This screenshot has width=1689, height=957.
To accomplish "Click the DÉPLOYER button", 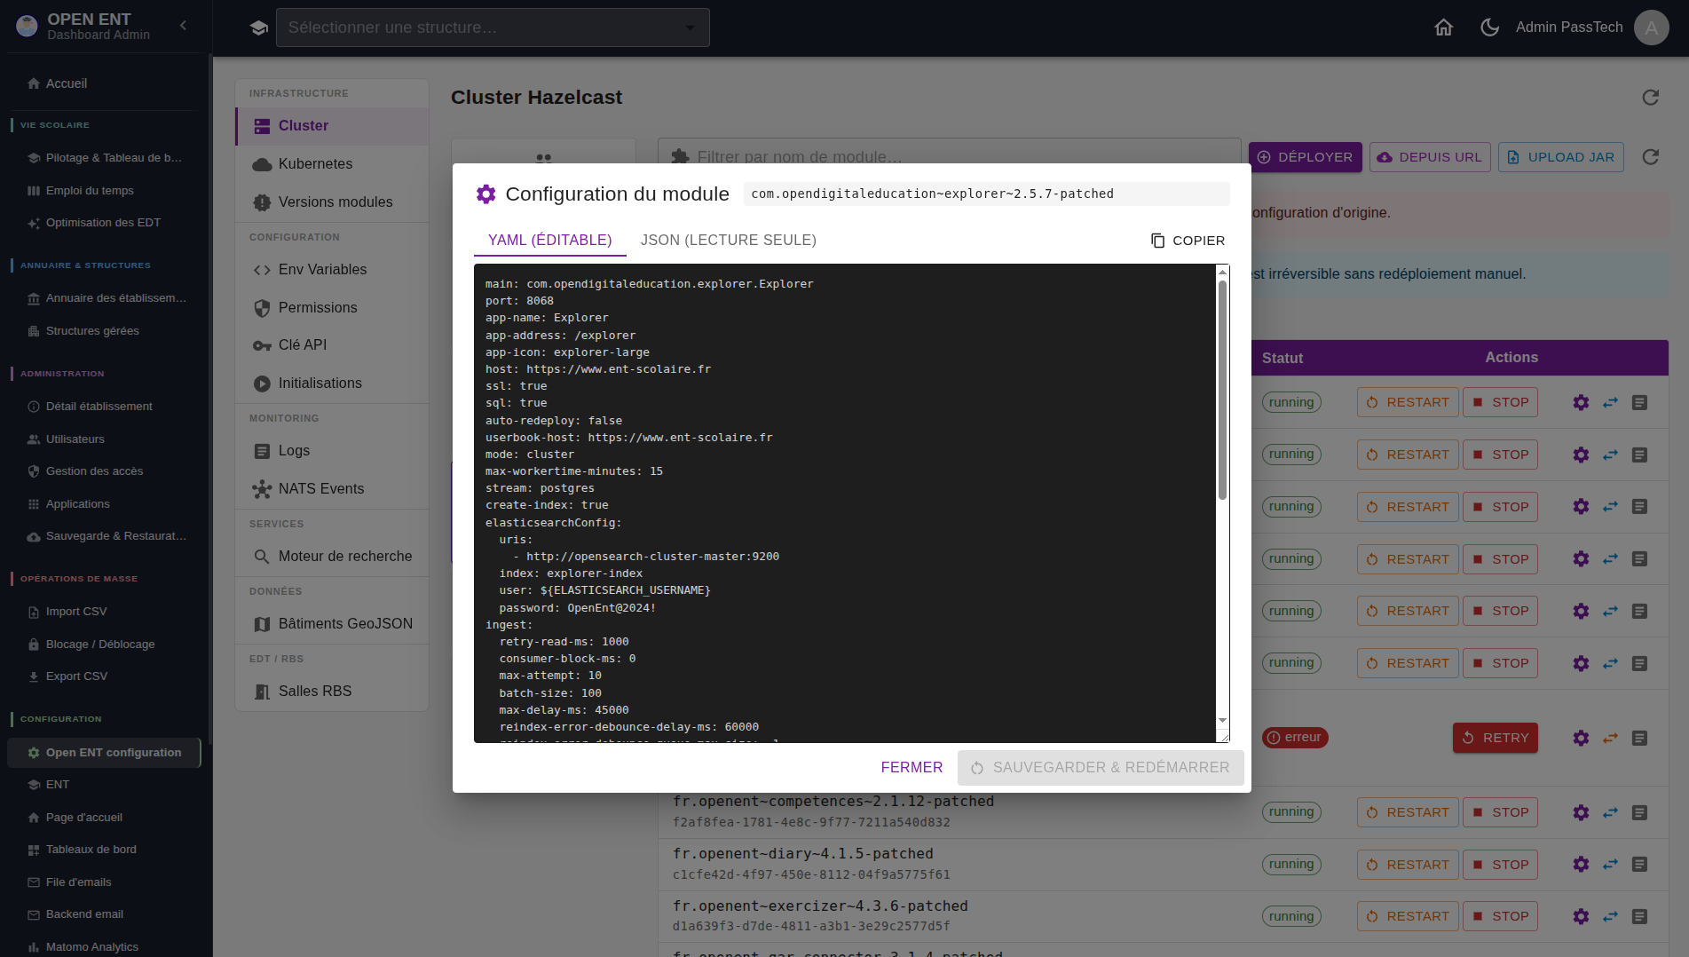I will [1305, 157].
